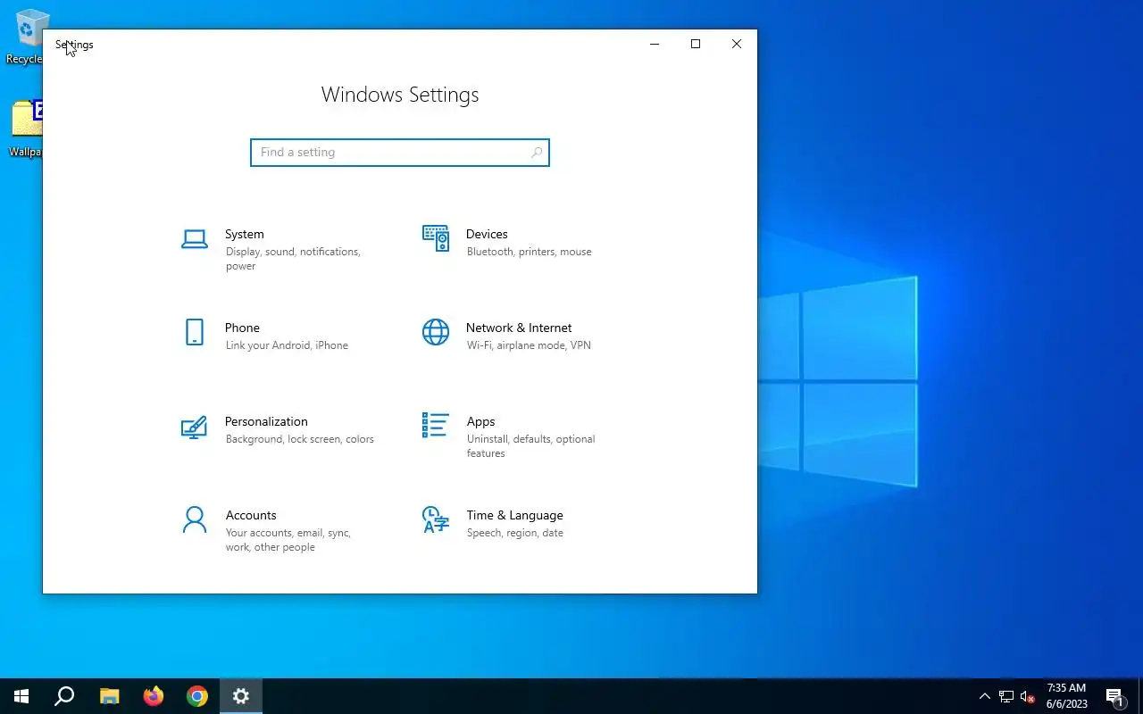Open the Devices keyboard icon

pyautogui.click(x=436, y=238)
